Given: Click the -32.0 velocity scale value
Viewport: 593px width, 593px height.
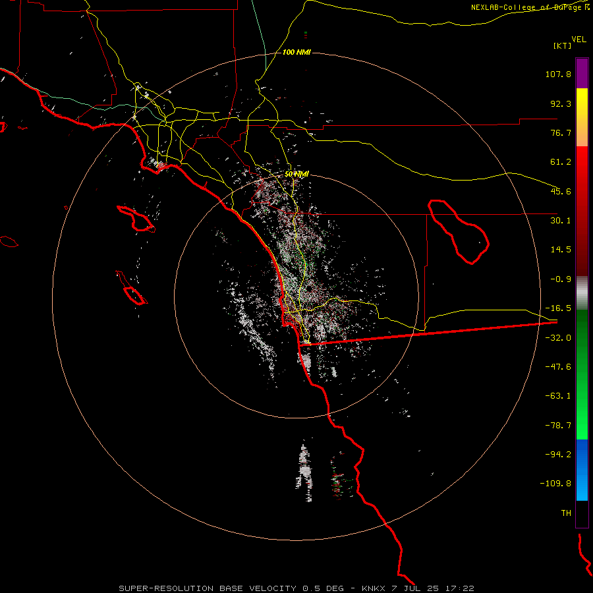Looking at the screenshot, I should 558,338.
